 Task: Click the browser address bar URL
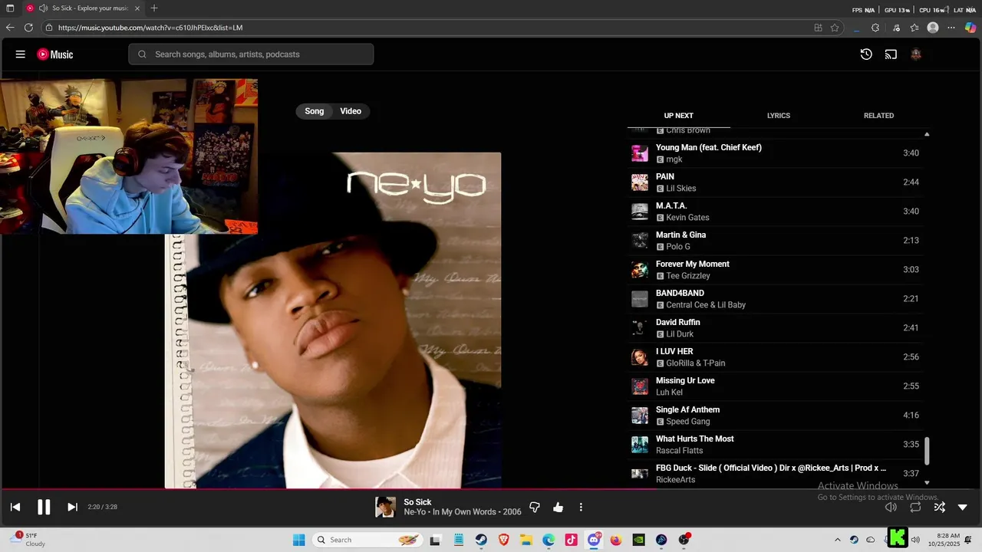point(150,28)
